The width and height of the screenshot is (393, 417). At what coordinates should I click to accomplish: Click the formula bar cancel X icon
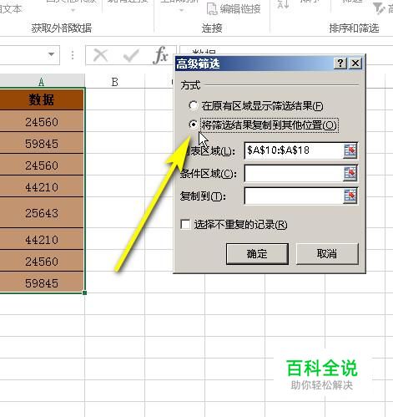tap(100, 55)
